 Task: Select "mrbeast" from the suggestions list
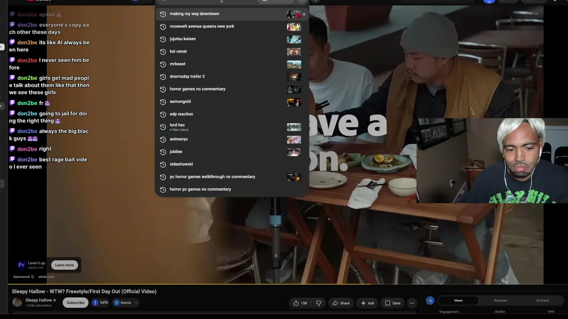coord(232,64)
